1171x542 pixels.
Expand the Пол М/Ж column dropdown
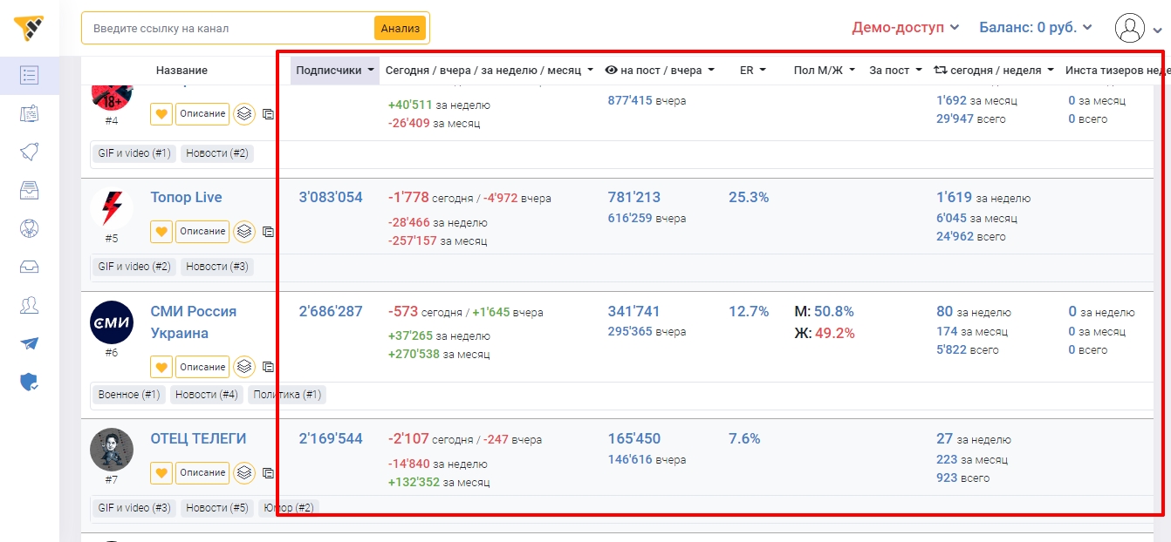[x=824, y=71]
